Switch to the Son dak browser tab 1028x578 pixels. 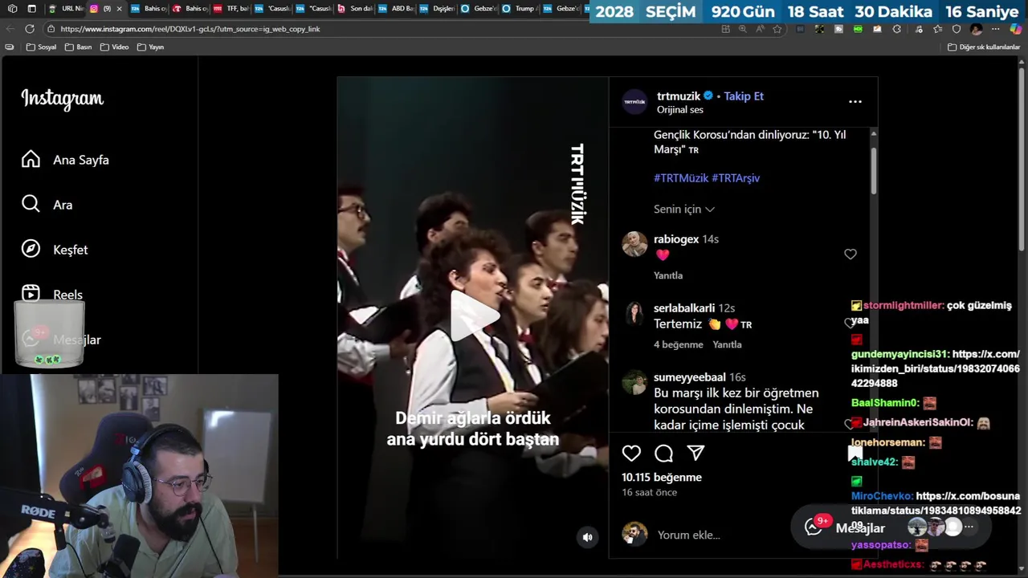point(354,9)
